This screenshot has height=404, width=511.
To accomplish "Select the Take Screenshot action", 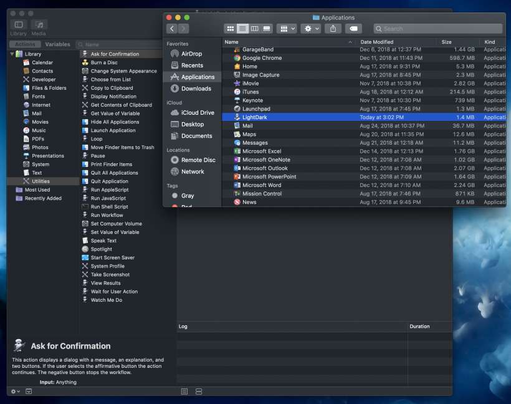I will pos(110,274).
